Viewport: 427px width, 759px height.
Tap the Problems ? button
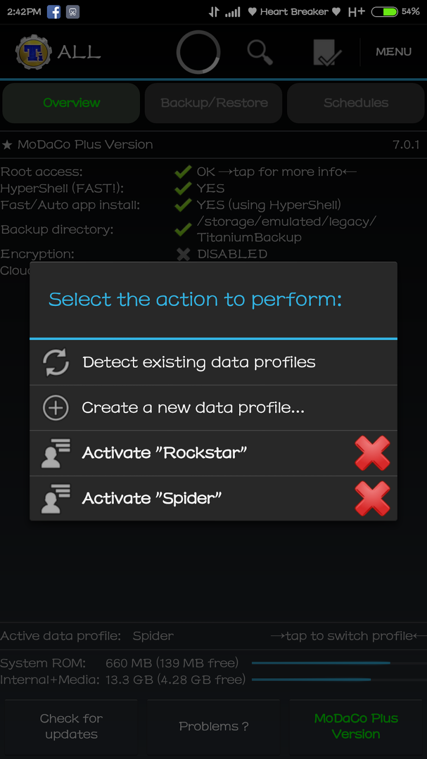[213, 726]
